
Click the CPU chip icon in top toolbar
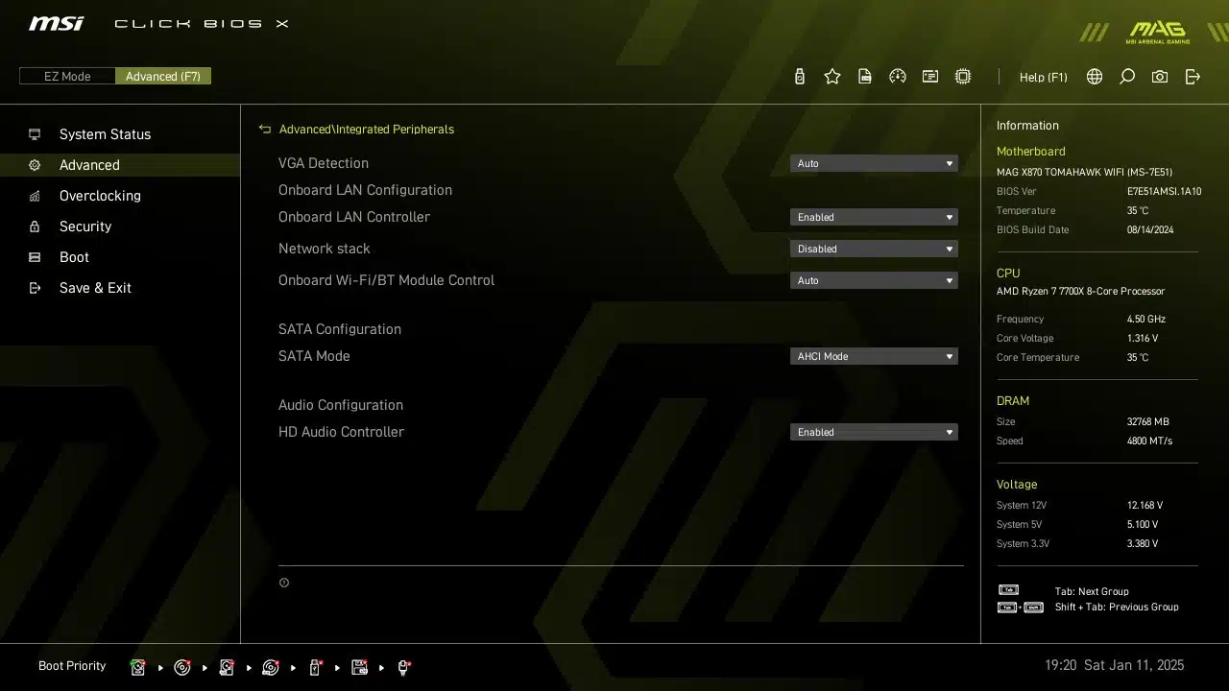963,77
